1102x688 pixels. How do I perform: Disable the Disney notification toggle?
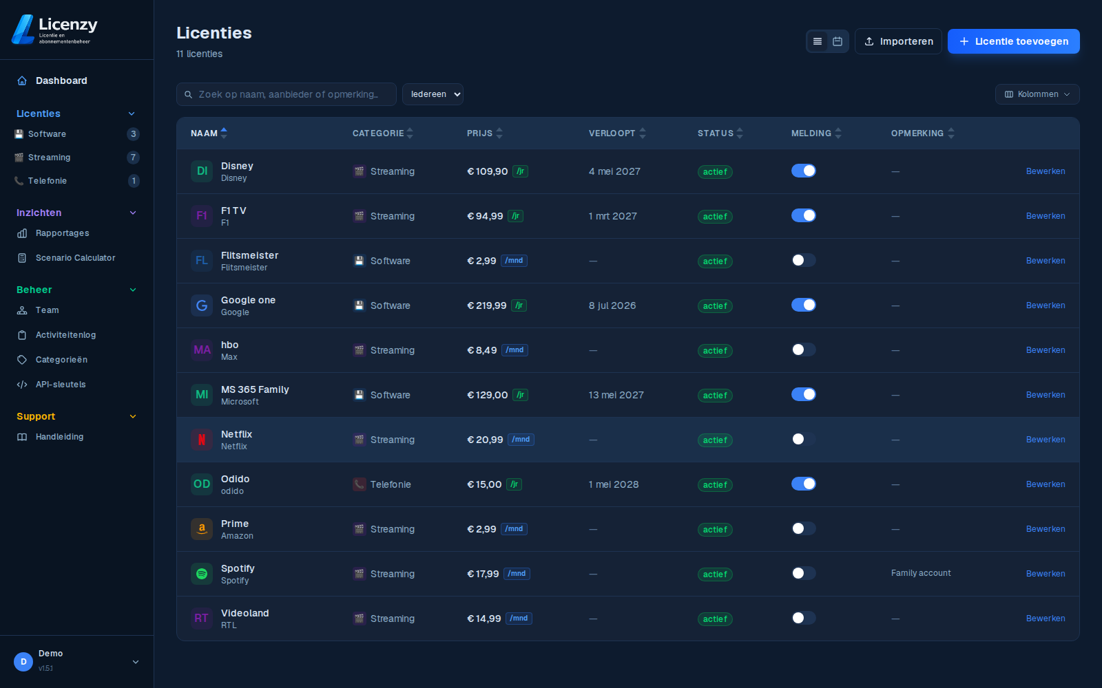click(803, 171)
